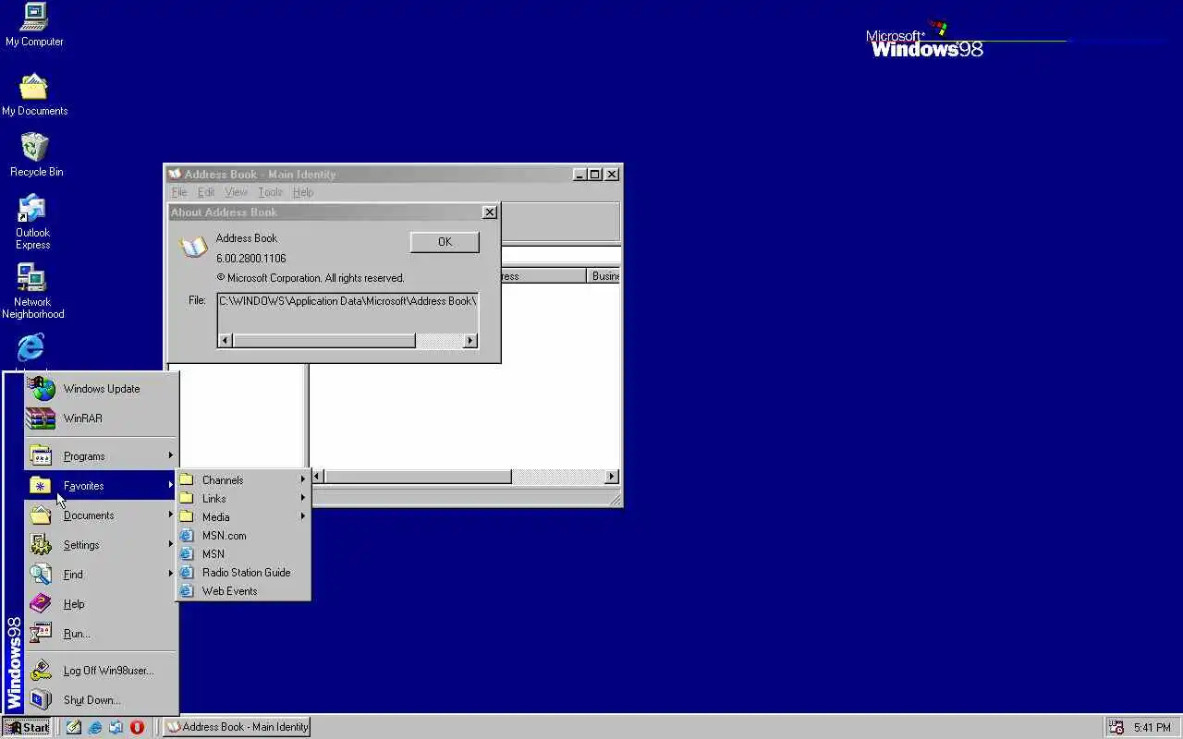1183x739 pixels.
Task: Expand the Media favorites submenu
Action: (x=243, y=517)
